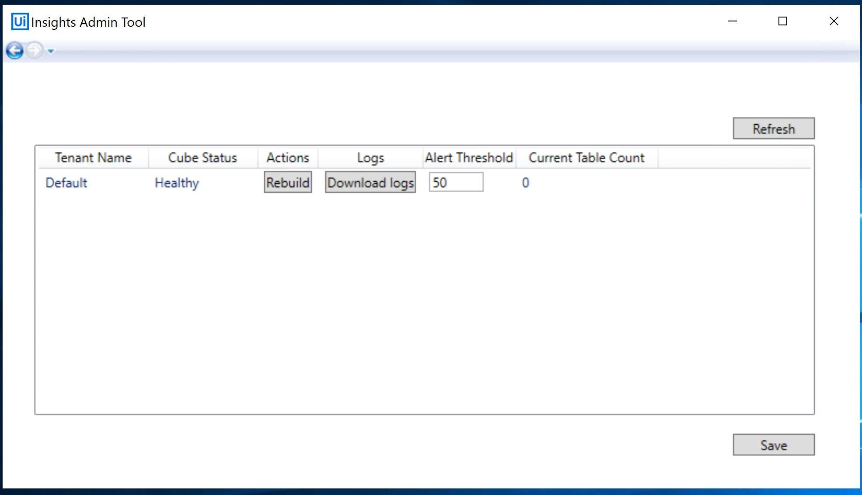The image size is (862, 495).
Task: Click the blue back navigation arrow
Action: pos(15,51)
